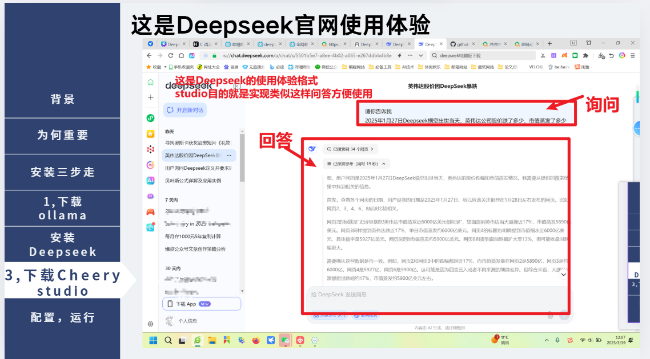Screen dimensions: 650x359
Task: Click the browser search box with deepseek query
Action: pos(483,55)
